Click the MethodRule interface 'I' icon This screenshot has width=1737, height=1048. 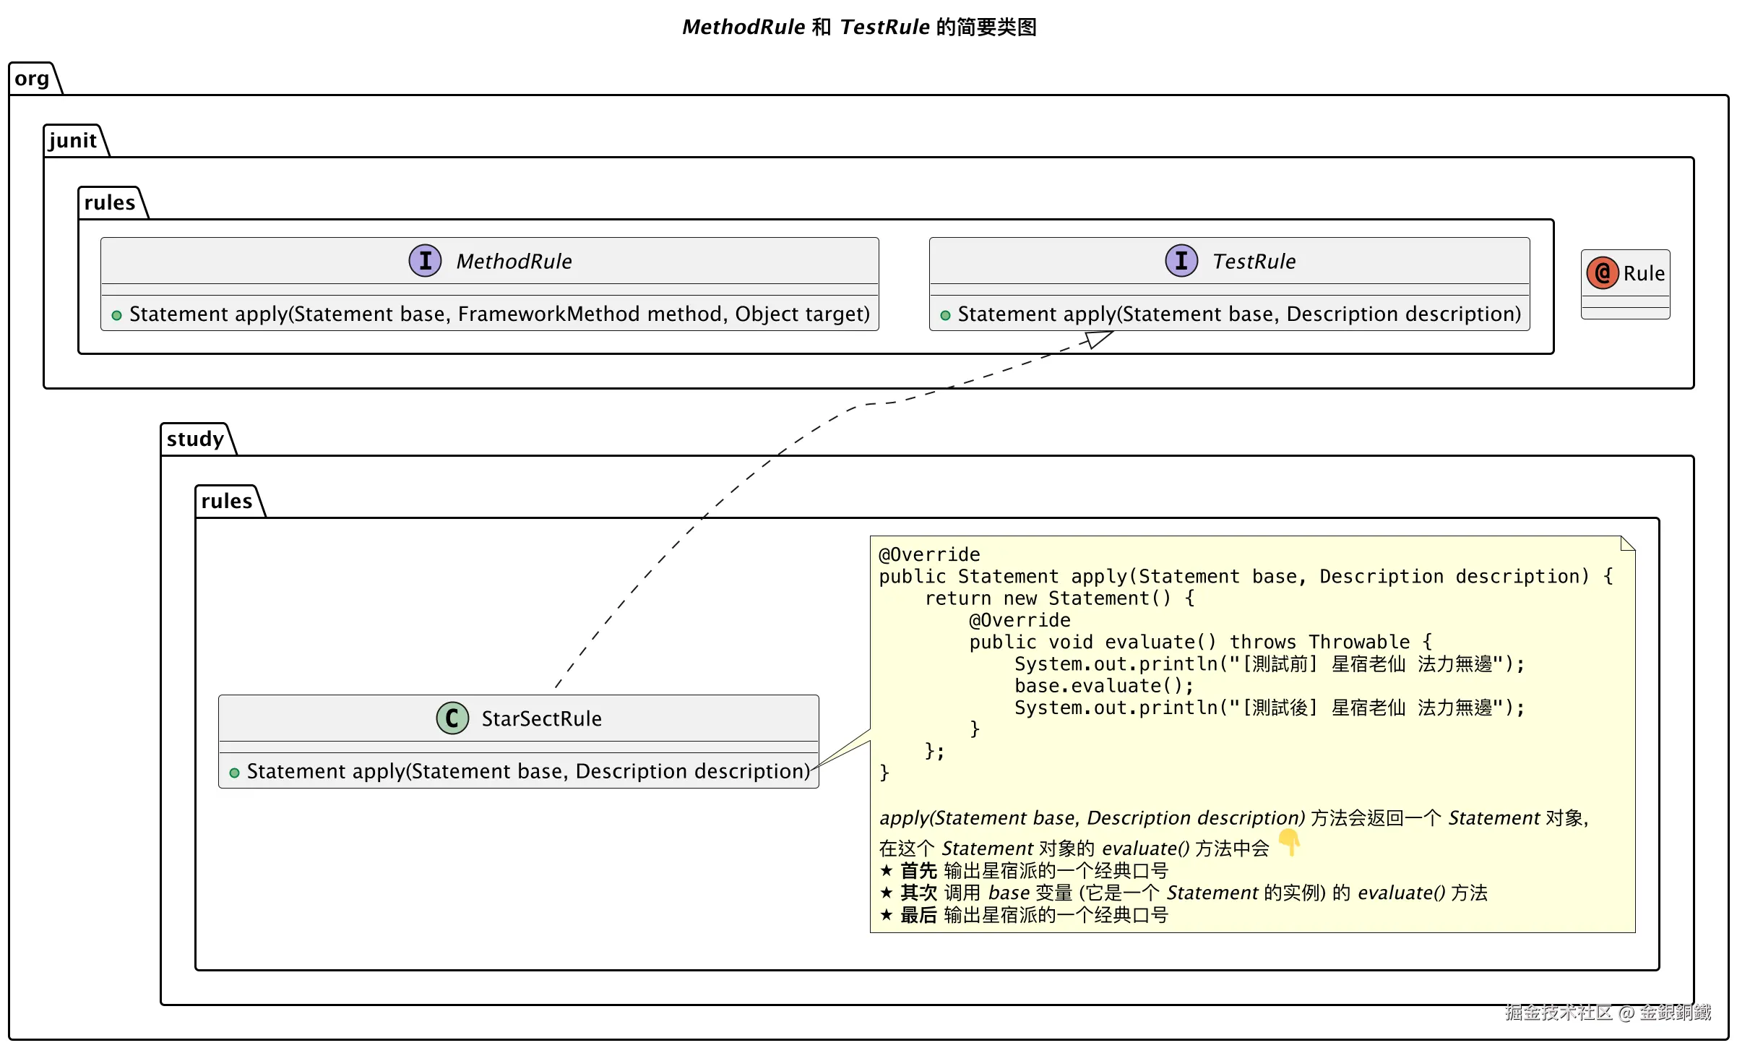coord(425,260)
